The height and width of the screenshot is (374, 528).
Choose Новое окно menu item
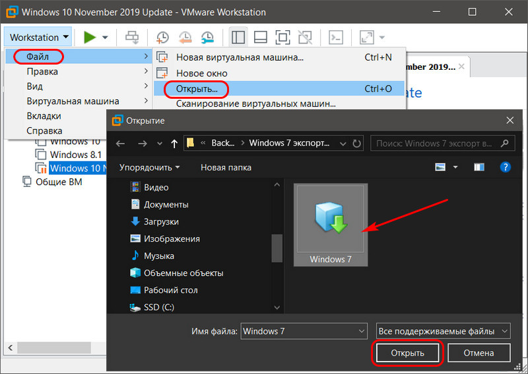tap(279, 73)
